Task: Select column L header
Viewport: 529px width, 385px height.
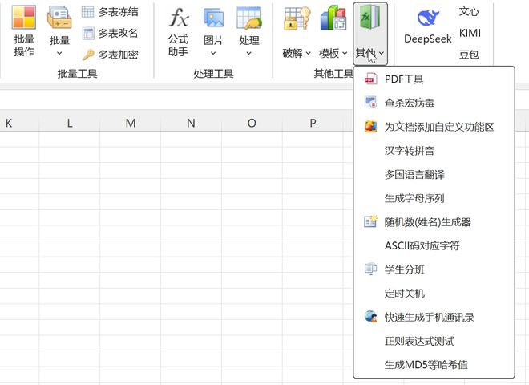Action: (x=70, y=123)
